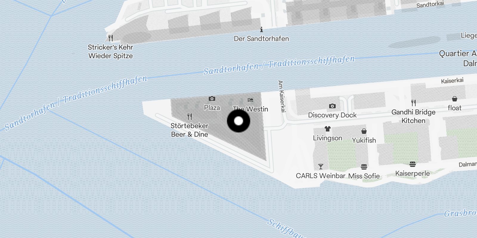Select the Quartier label at right edge
Screen dimensions: 477x238
[458, 54]
